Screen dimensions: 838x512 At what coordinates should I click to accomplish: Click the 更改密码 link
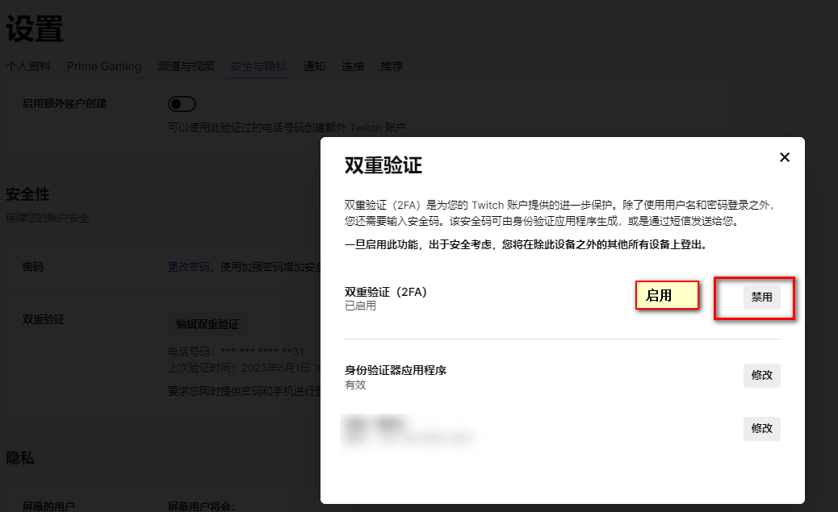tap(188, 267)
